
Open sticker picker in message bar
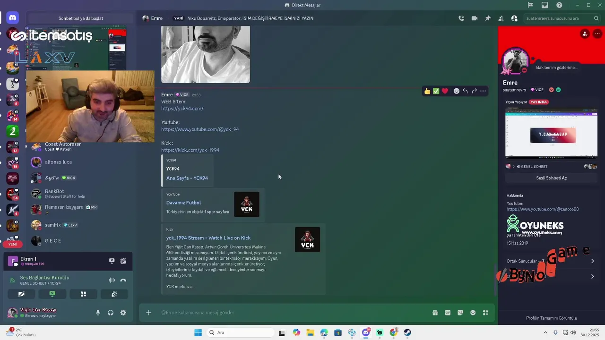(460, 313)
